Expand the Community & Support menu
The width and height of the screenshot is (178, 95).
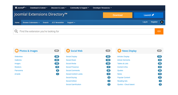pyautogui.click(x=80, y=8)
